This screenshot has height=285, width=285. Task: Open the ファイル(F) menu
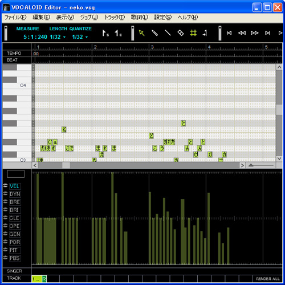coord(15,18)
